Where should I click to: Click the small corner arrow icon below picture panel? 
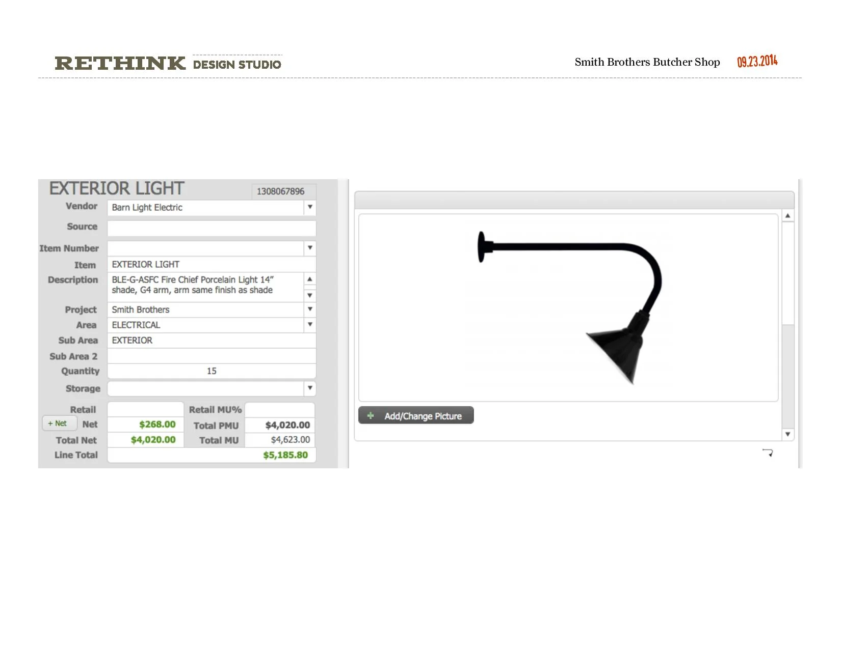click(768, 453)
